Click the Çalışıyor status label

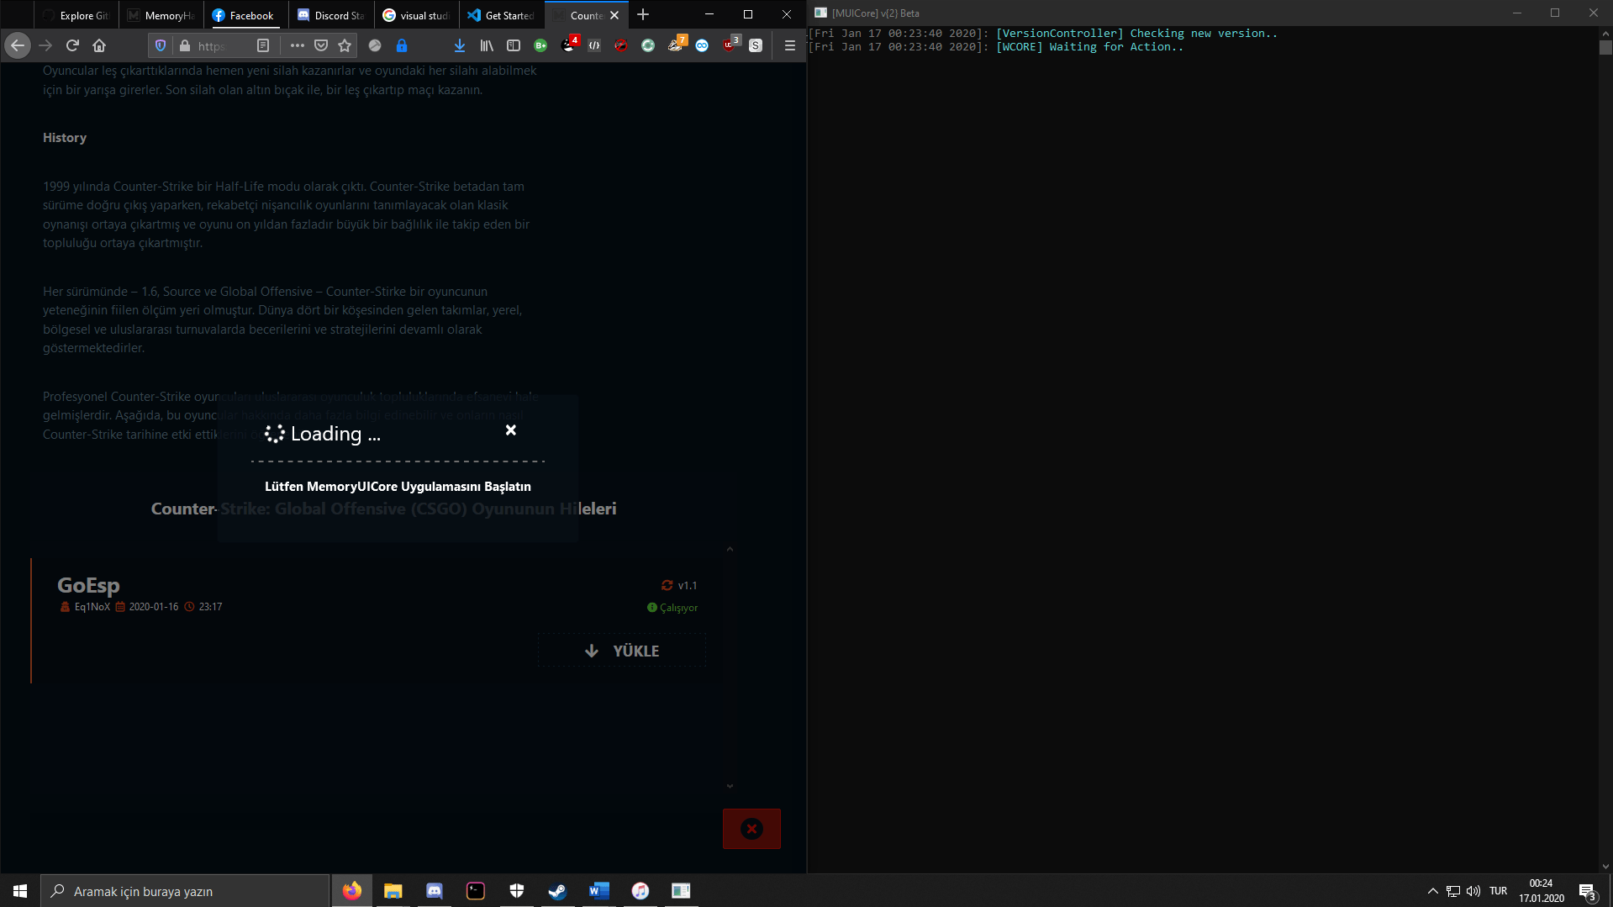[x=678, y=608]
